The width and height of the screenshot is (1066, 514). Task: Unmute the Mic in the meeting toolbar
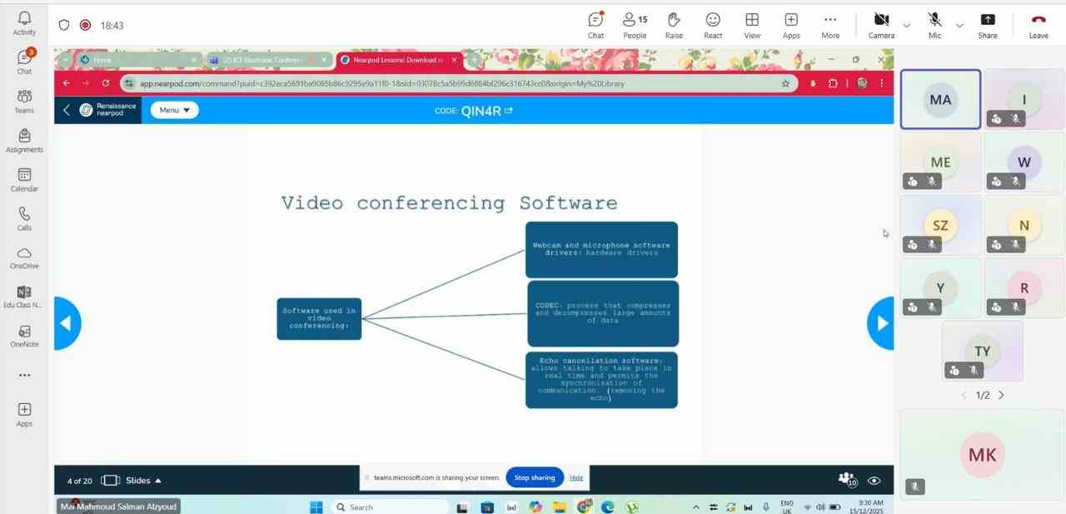935,24
